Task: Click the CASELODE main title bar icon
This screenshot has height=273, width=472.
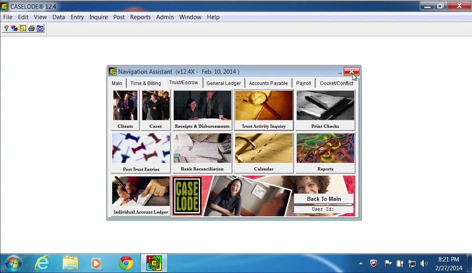Action: (4, 6)
